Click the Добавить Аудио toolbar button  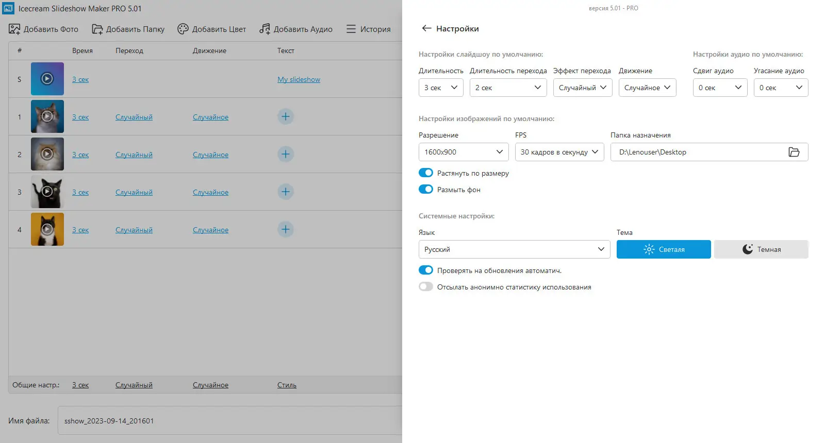point(296,29)
